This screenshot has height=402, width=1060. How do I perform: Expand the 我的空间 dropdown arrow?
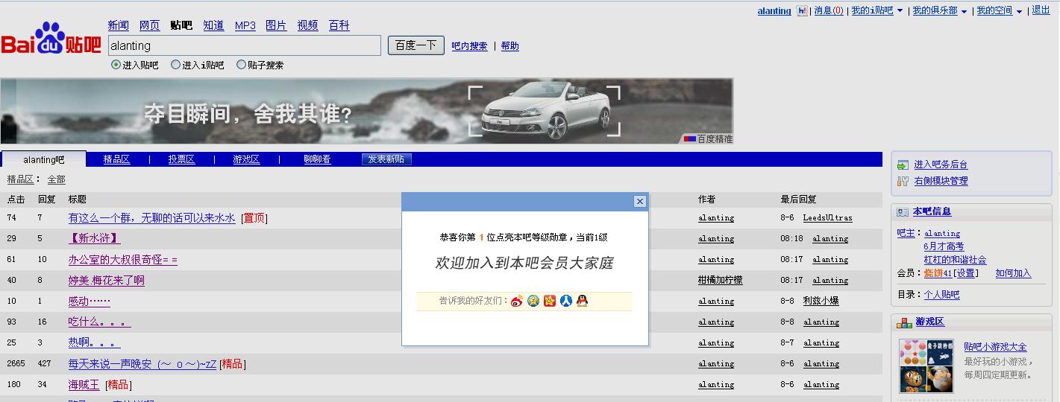tap(1019, 11)
